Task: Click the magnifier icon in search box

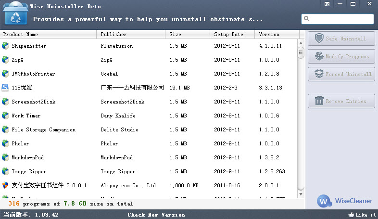Action: point(307,19)
